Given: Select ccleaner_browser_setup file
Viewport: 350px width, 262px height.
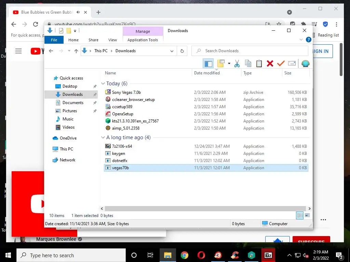Looking at the screenshot, I should [206, 100].
